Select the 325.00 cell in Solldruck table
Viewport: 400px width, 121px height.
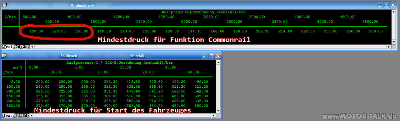88,91
